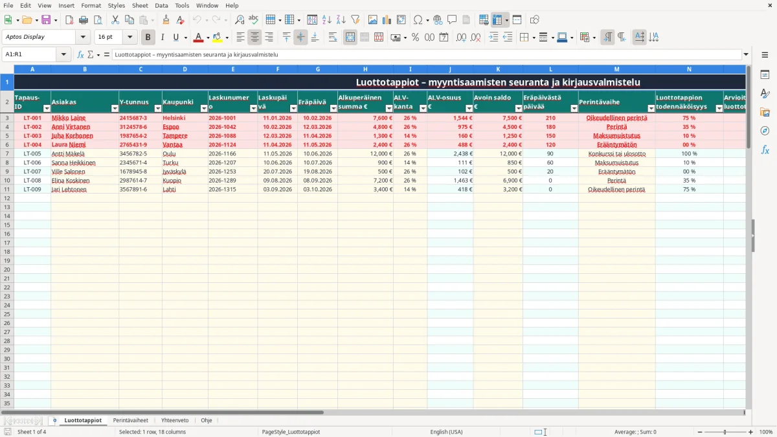Toggle AutoFilter funnel in toolbar
Image resolution: width=777 pixels, height=437 pixels.
tap(355, 20)
